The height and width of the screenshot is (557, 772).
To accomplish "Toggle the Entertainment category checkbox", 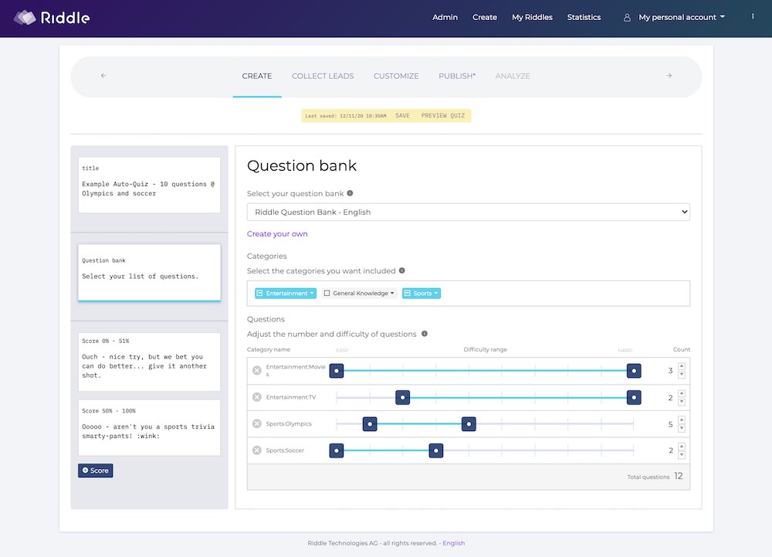I will 259,293.
